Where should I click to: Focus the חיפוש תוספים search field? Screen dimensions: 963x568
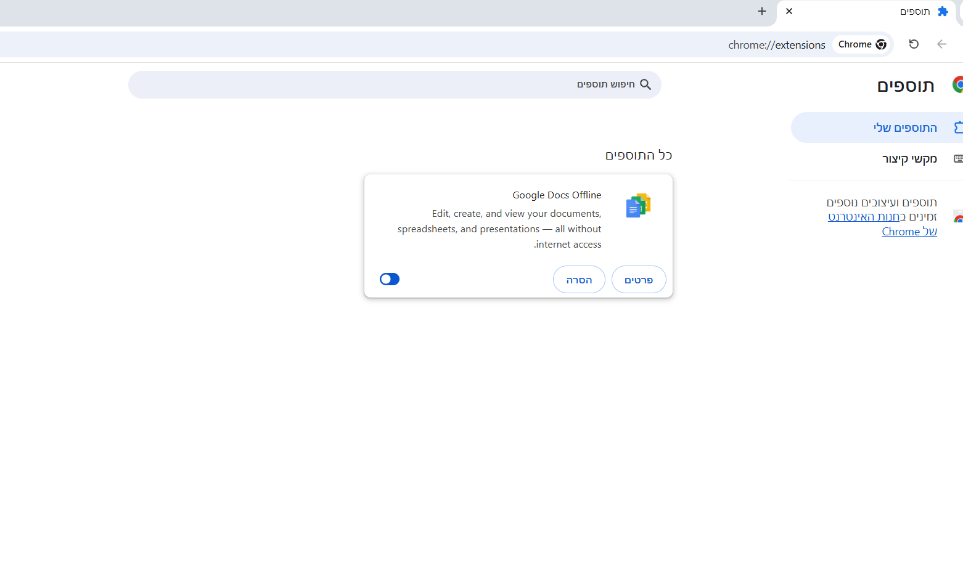click(x=395, y=84)
